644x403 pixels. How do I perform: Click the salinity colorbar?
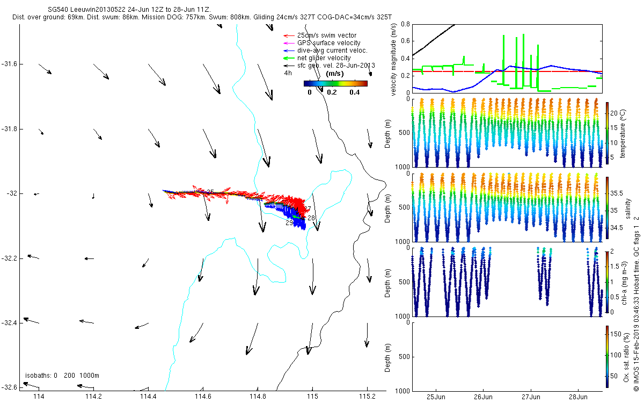(608, 207)
